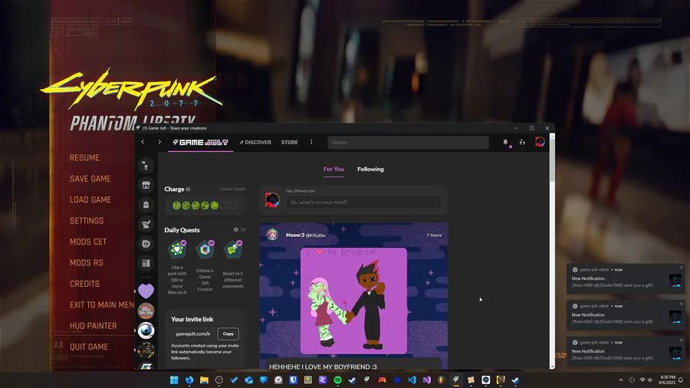Open Bitwarden shield icon in the taskbar
This screenshot has height=388, width=690.
coord(293,380)
